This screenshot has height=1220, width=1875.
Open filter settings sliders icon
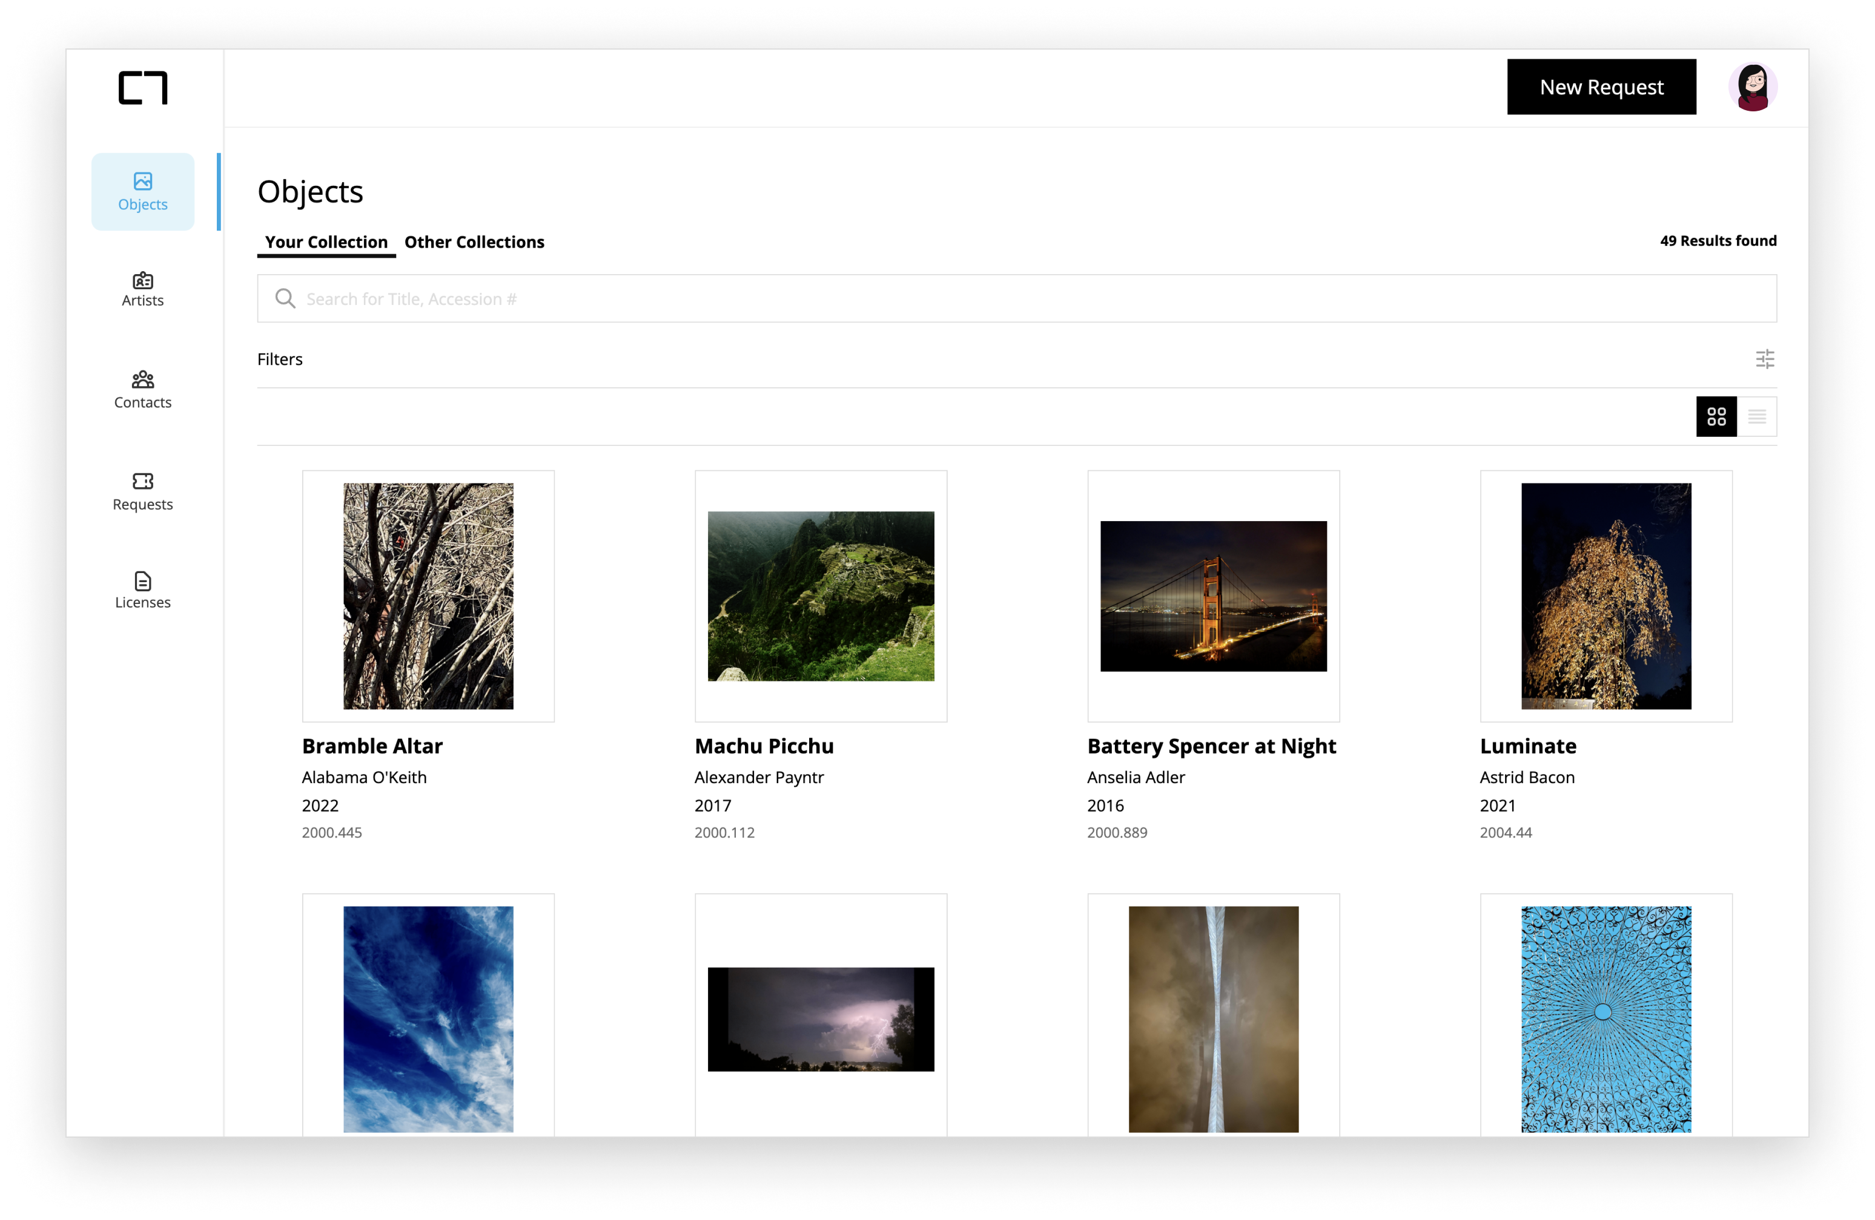point(1765,359)
